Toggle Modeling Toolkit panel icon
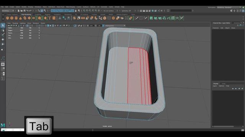 pyautogui.click(x=231, y=11)
